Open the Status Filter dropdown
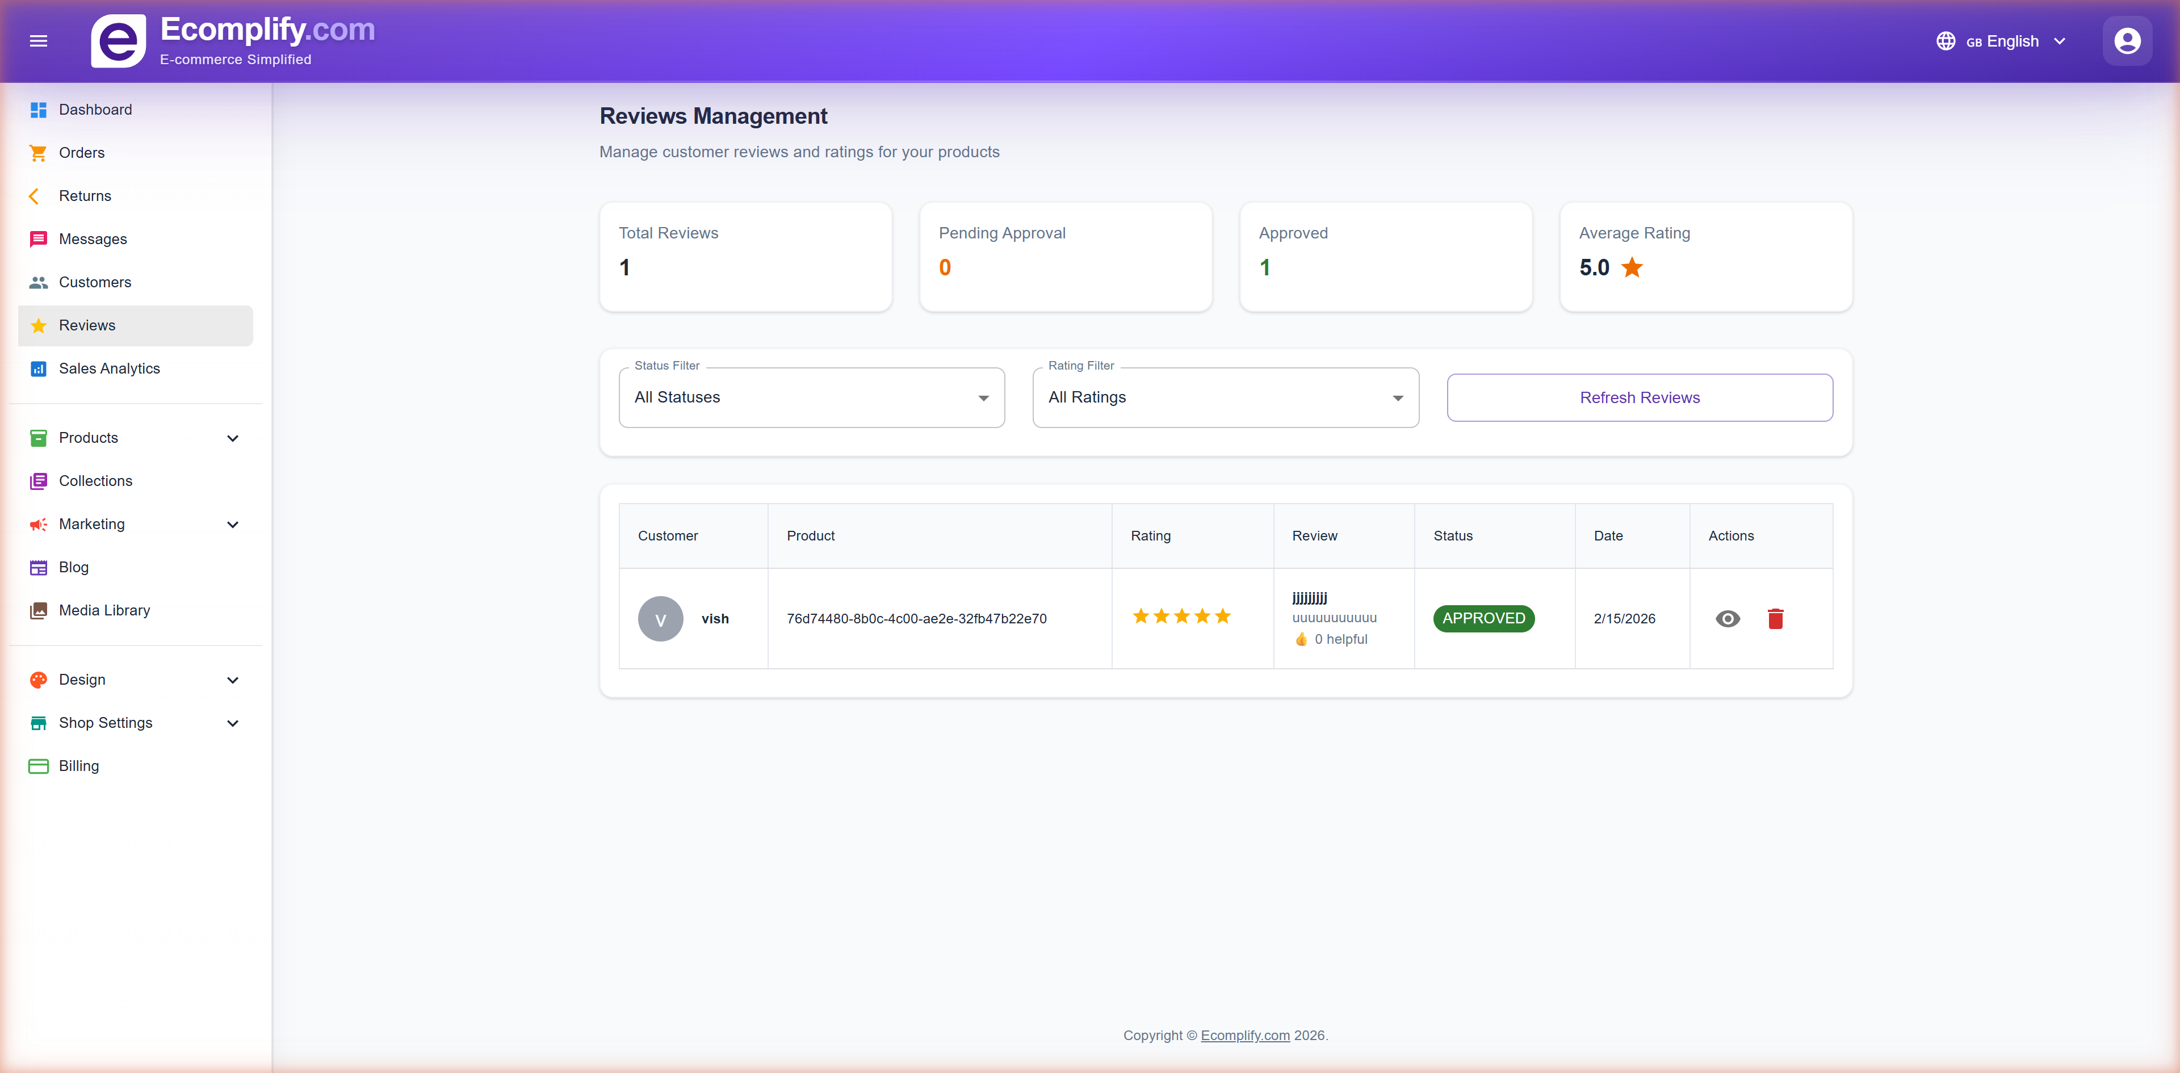 [811, 398]
